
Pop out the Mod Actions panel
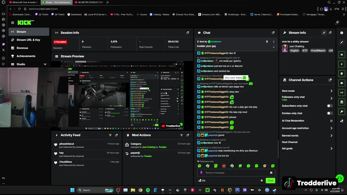click(188, 135)
